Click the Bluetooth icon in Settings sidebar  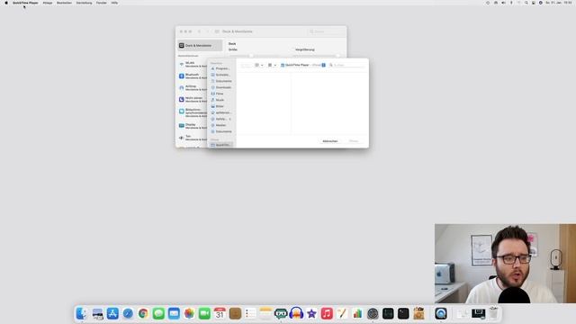click(x=182, y=76)
